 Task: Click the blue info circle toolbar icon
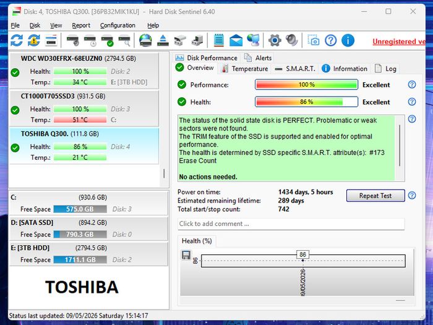click(x=348, y=41)
